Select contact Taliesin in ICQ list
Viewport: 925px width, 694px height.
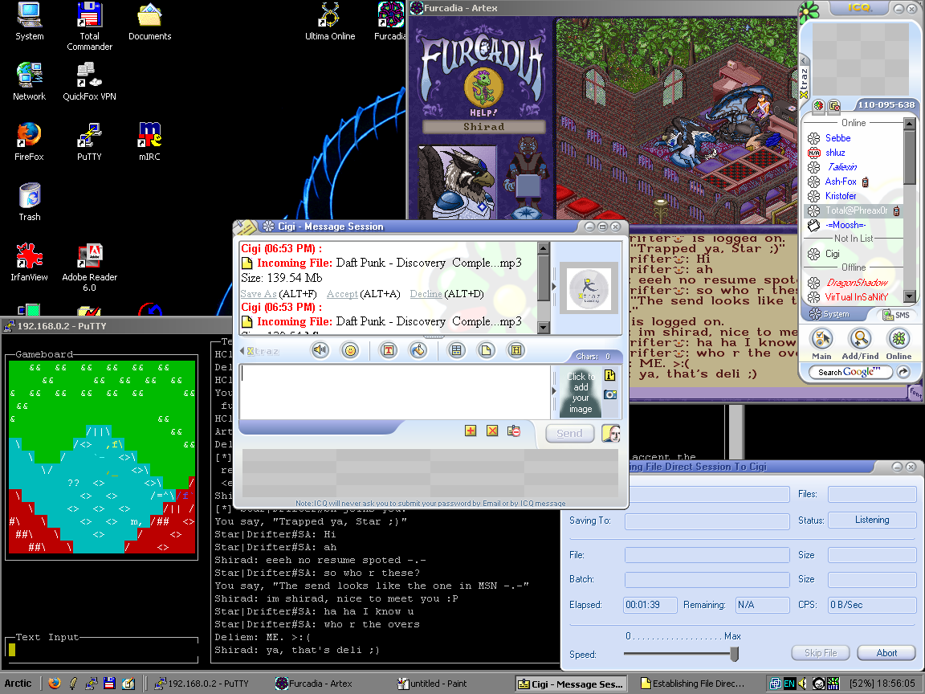point(841,167)
